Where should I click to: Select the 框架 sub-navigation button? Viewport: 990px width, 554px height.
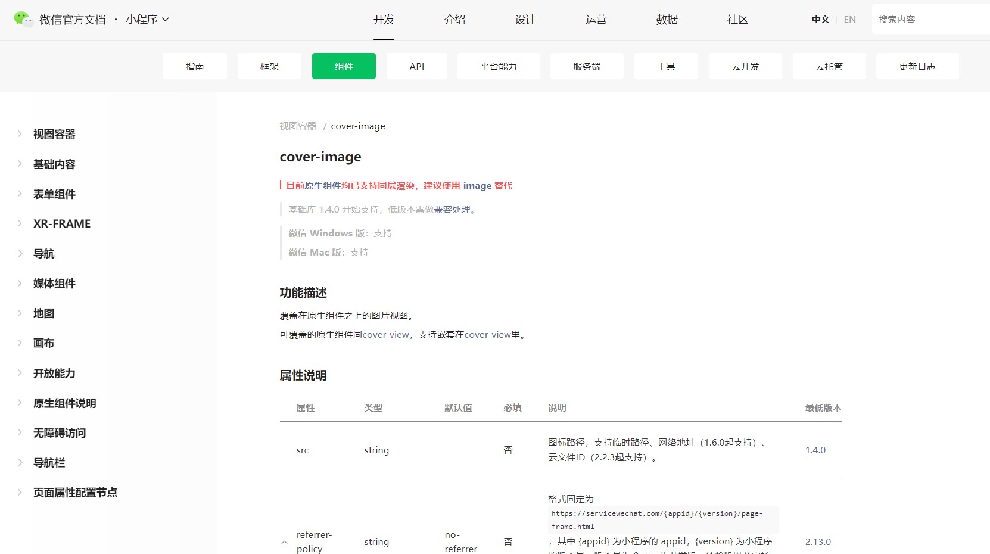pyautogui.click(x=269, y=66)
